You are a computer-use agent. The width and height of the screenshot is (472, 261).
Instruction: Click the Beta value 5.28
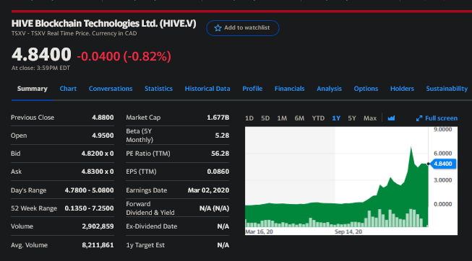[222, 136]
